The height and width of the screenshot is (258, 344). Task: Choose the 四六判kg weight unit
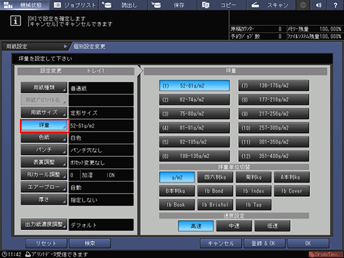[x=215, y=178]
